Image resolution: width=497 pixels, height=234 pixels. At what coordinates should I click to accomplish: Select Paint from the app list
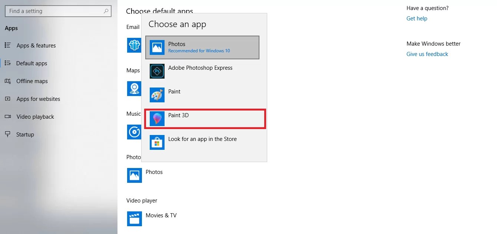coord(174,95)
